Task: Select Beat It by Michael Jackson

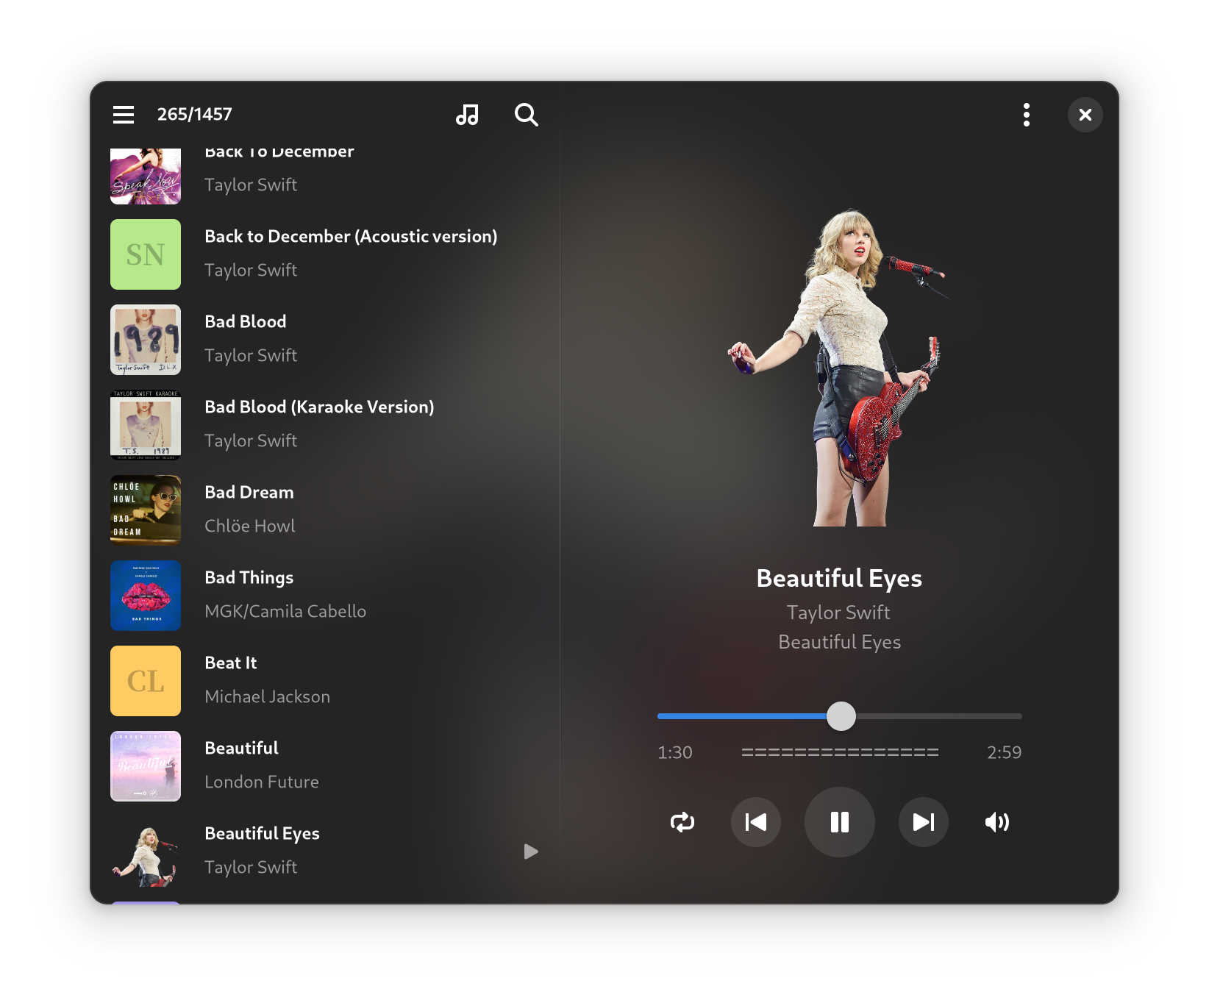Action: click(325, 681)
